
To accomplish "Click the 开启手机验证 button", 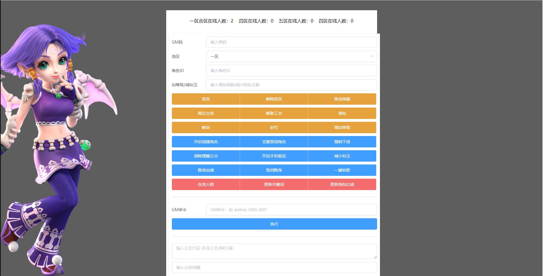I will pos(274,156).
